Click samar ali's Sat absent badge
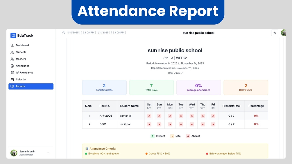Image resolution: width=292 pixels, height=164 pixels. (149, 116)
